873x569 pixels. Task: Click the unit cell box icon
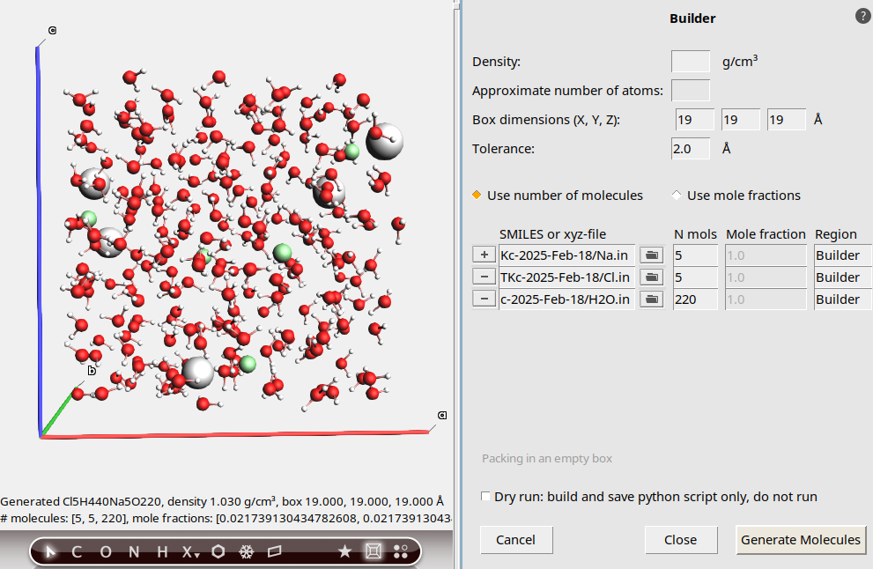[x=372, y=551]
